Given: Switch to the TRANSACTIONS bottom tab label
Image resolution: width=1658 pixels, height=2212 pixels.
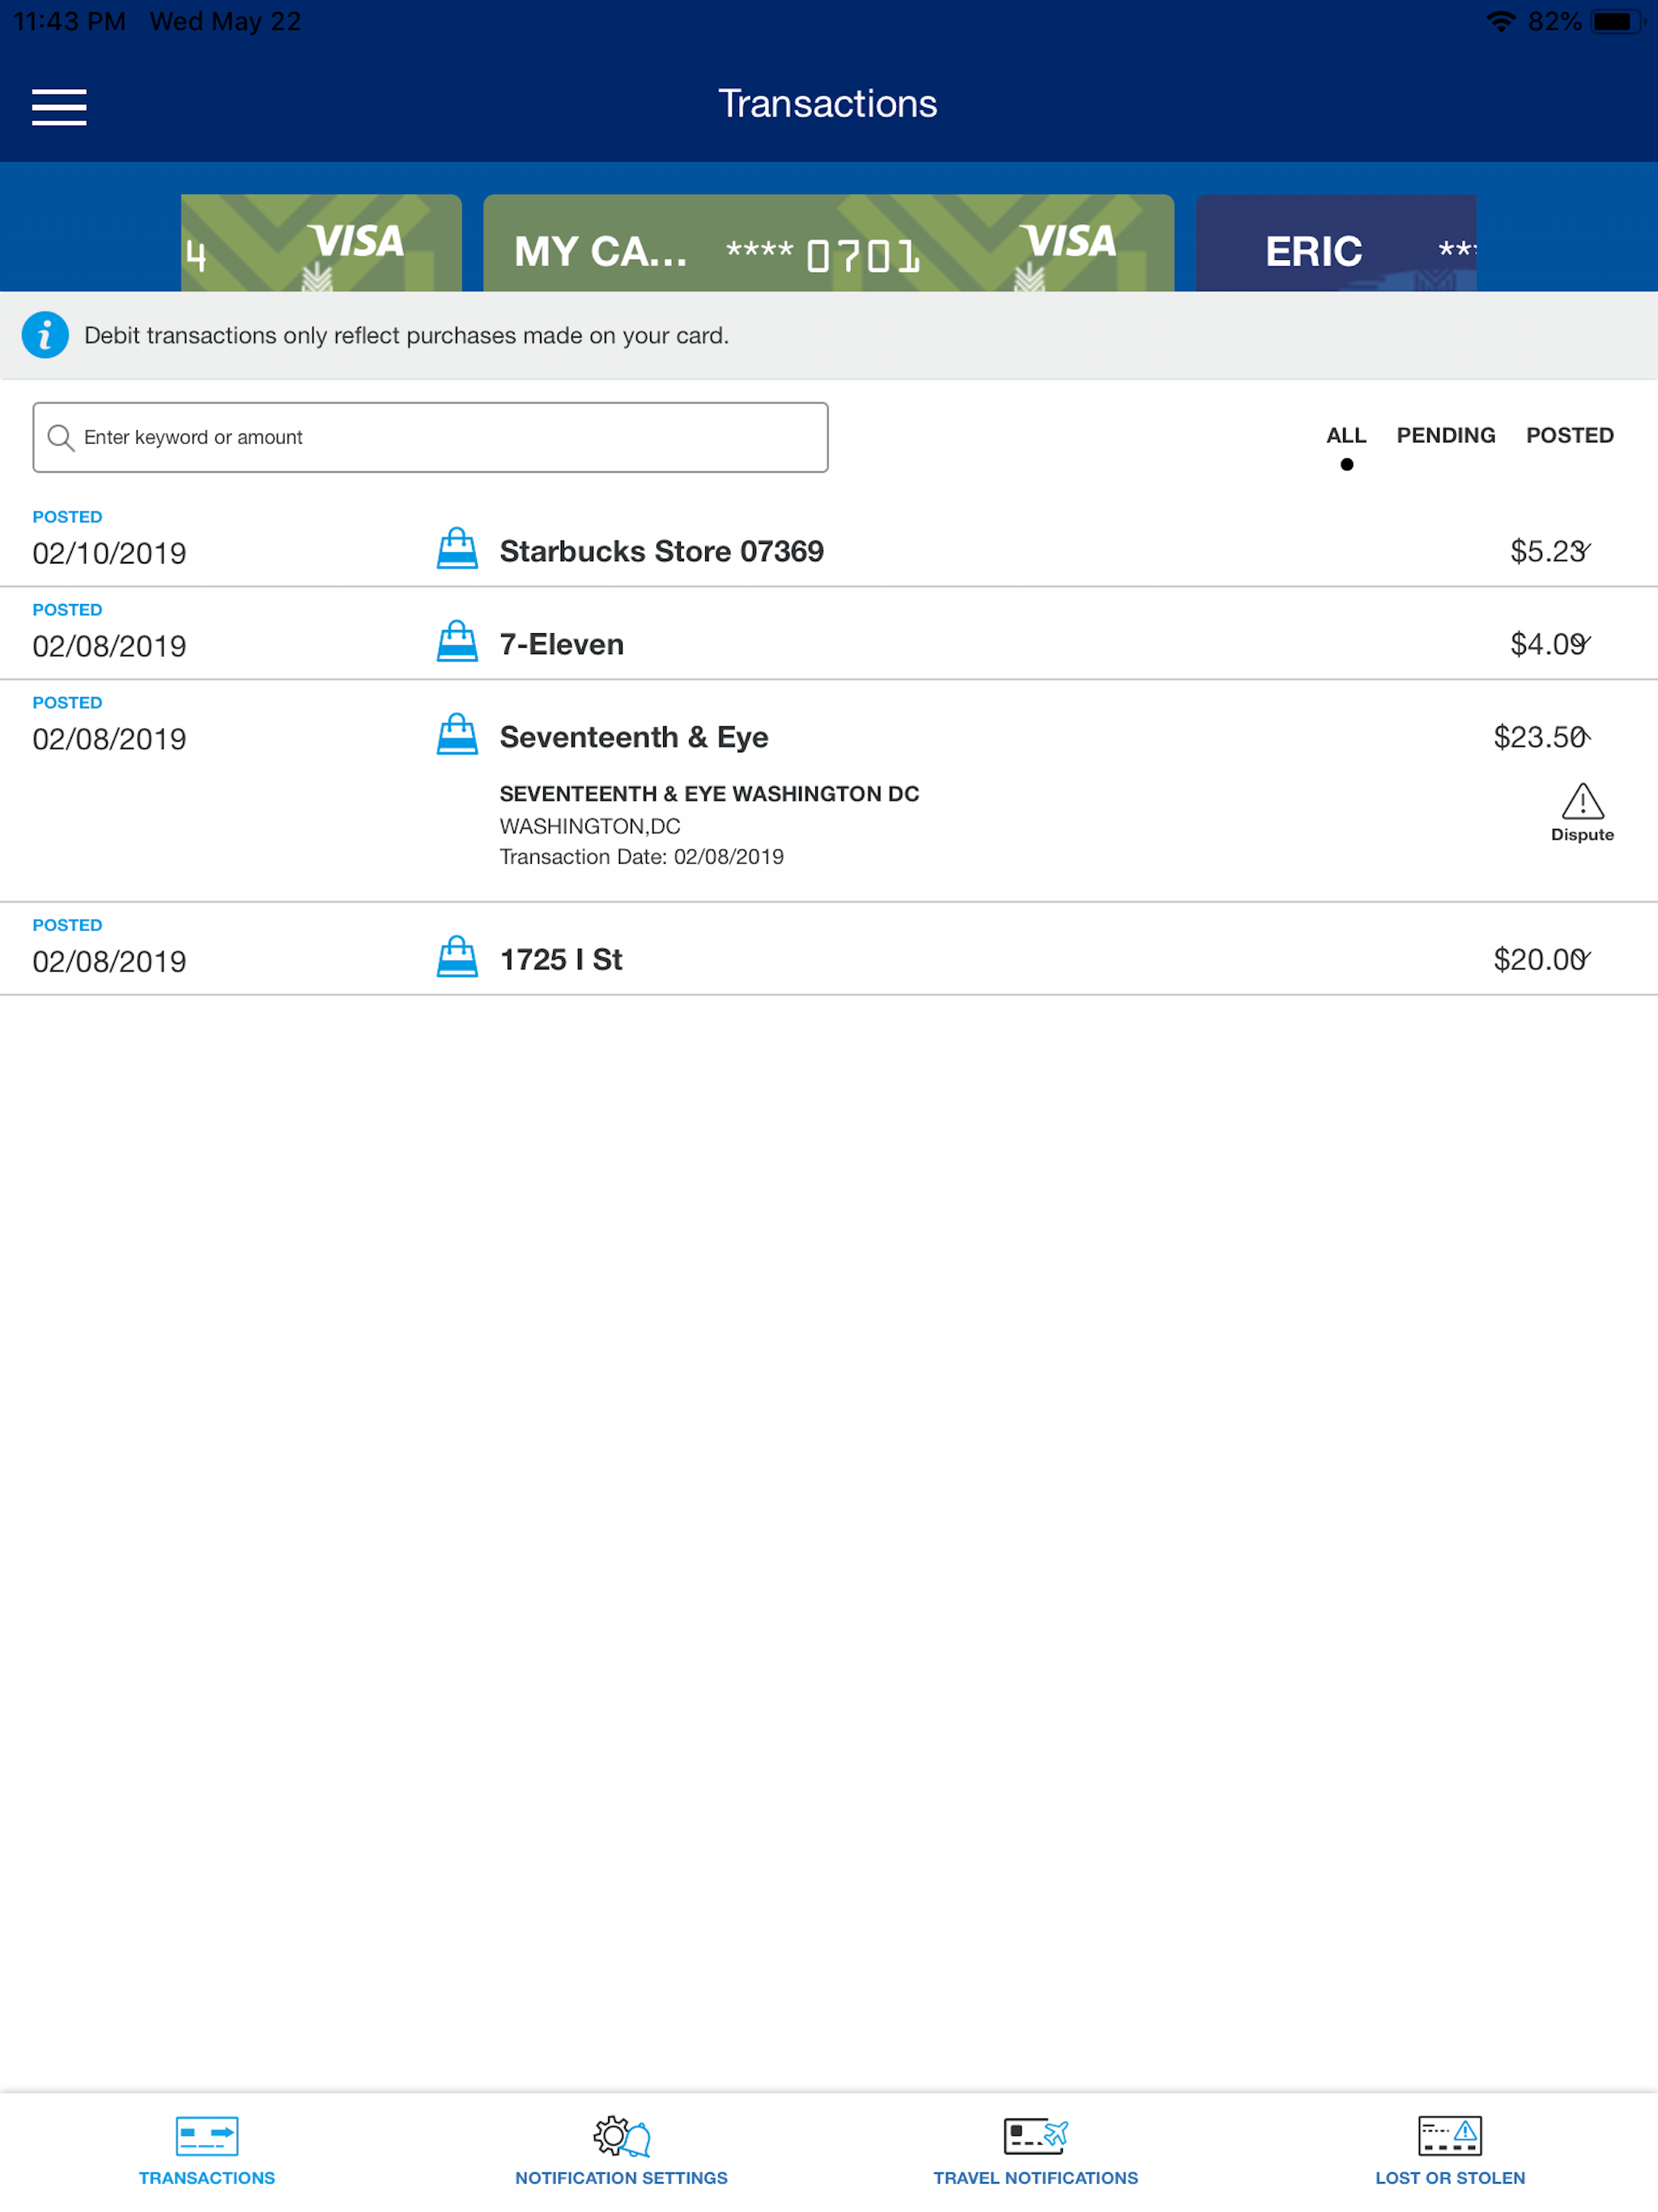Looking at the screenshot, I should coord(207,2178).
